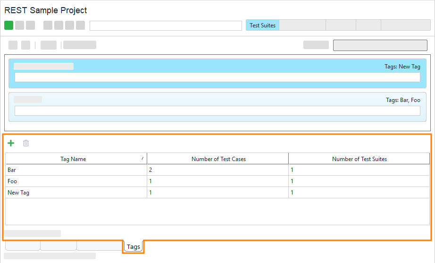435x263 pixels.
Task: Click the Tag Name sort arrow indicator
Action: 142,159
